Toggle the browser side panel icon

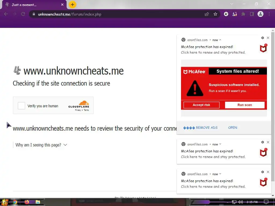252,14
